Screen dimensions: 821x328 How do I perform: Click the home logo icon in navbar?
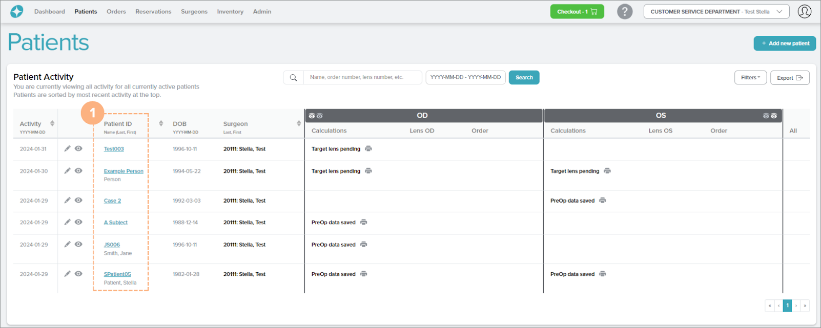point(17,12)
